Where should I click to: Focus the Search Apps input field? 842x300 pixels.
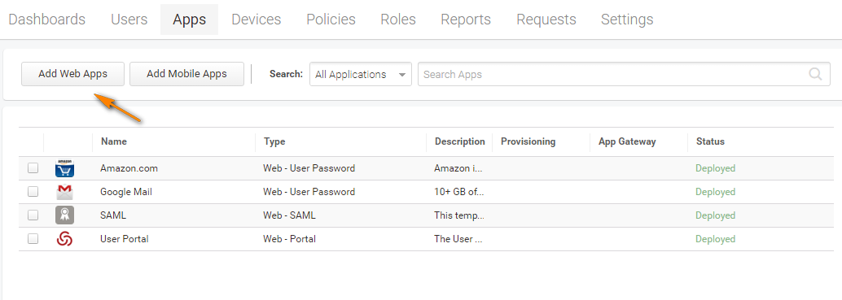pos(624,75)
